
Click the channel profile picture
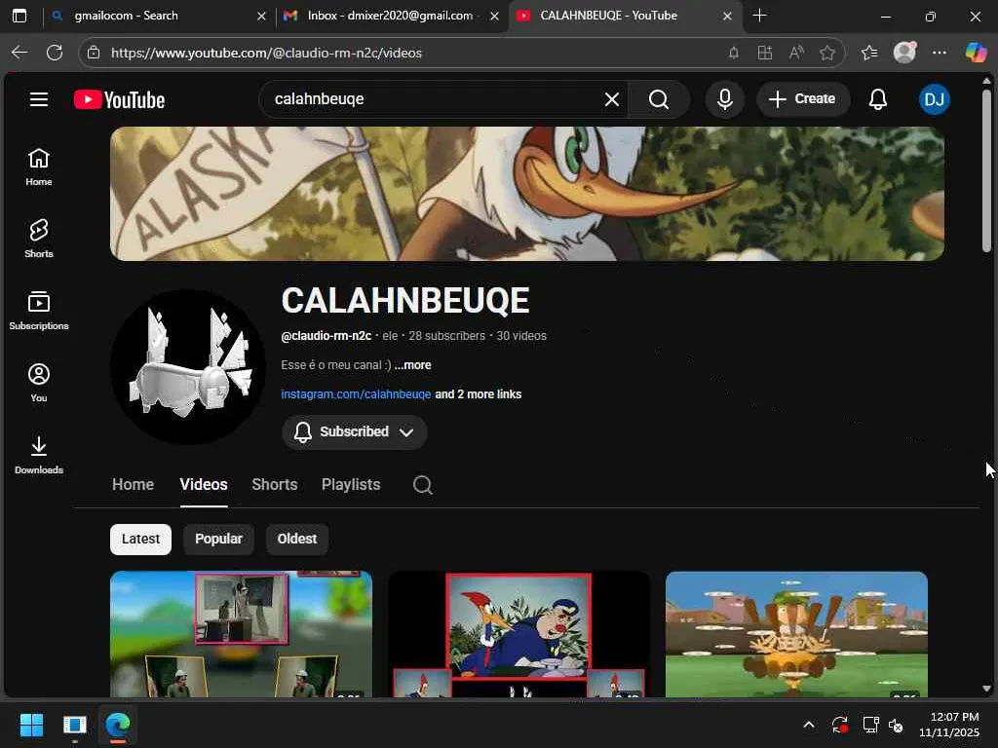click(188, 366)
